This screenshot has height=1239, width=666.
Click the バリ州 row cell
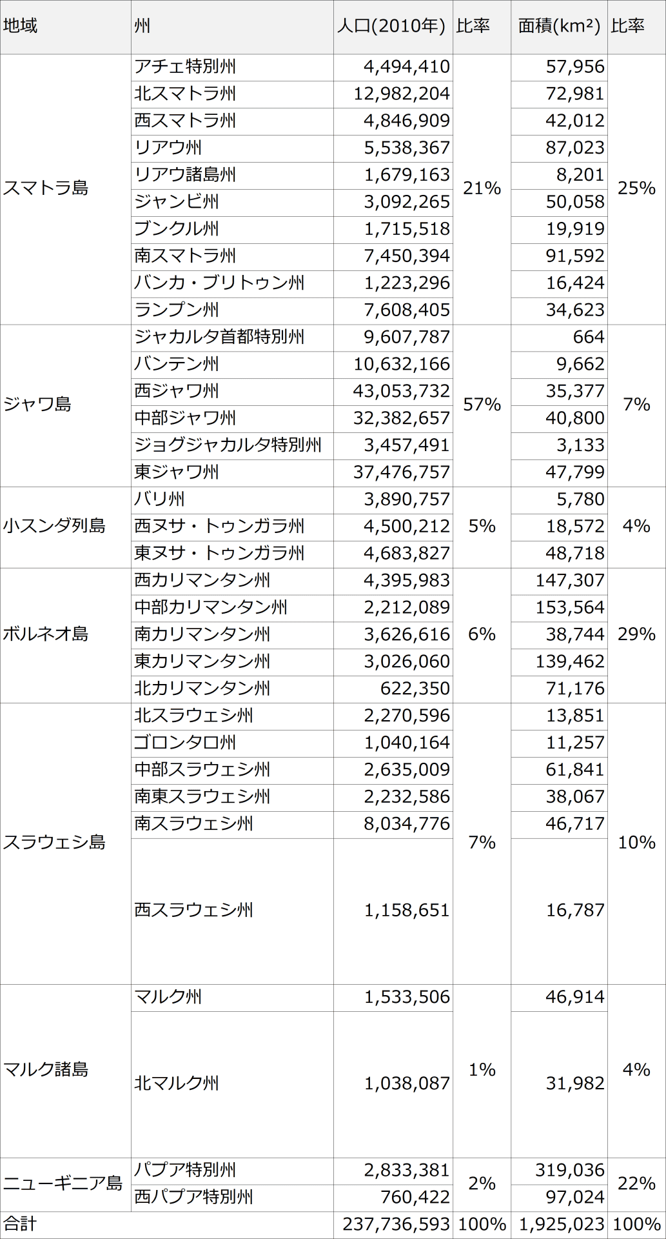[232, 500]
